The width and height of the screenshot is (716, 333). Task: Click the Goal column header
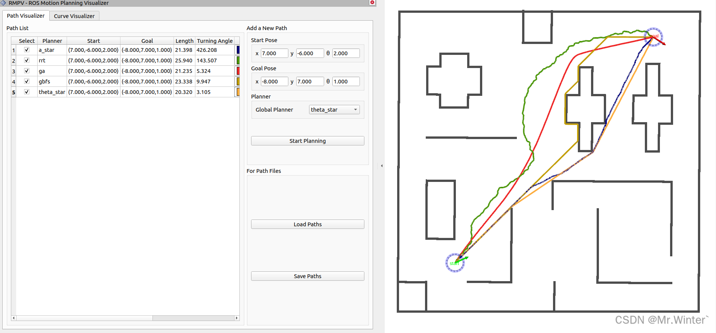tap(147, 41)
